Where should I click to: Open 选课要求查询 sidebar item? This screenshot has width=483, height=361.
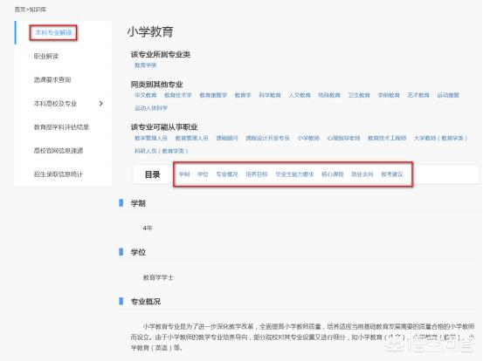[x=52, y=79]
